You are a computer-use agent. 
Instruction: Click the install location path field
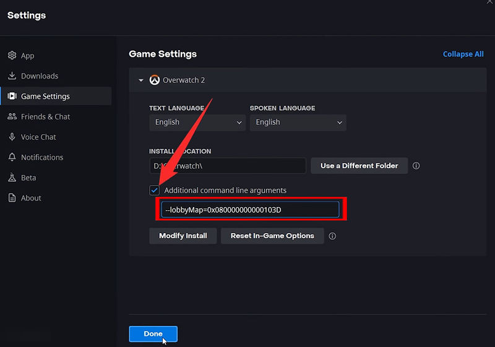pos(228,166)
